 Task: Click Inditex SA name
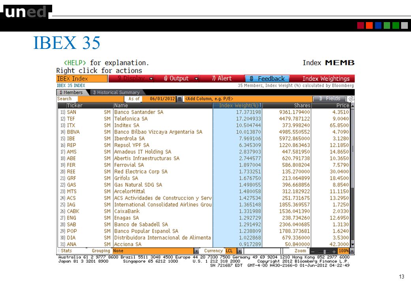pyautogui.click(x=126, y=125)
